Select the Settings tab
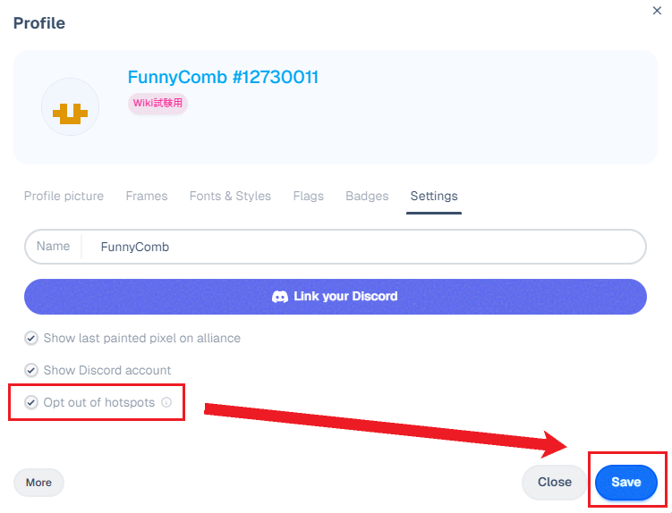 [x=434, y=197]
